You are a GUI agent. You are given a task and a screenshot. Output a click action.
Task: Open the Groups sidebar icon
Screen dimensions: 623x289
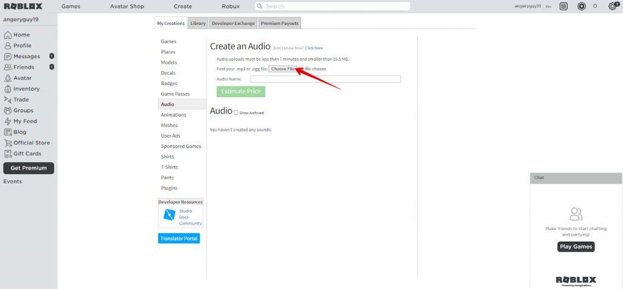pos(7,110)
